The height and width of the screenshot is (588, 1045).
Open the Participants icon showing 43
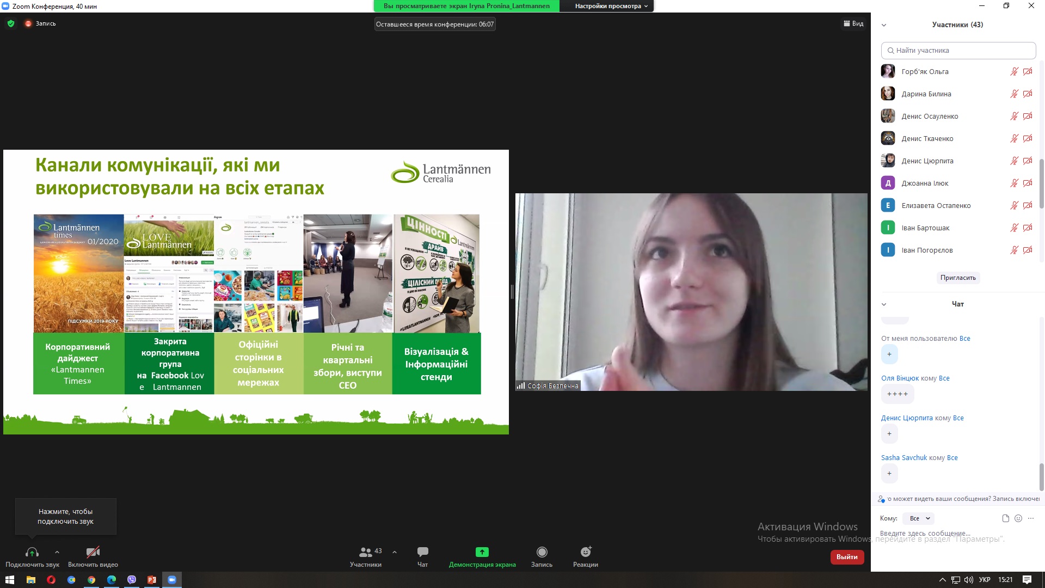(x=366, y=552)
